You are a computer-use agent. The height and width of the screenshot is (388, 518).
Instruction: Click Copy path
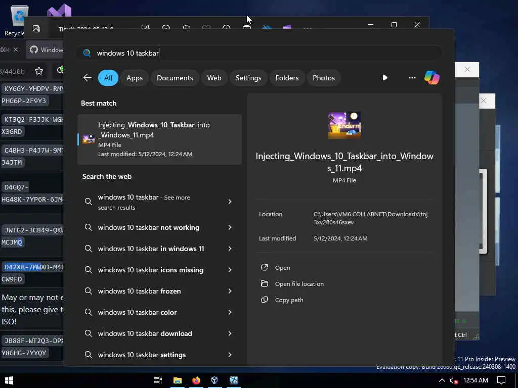pyautogui.click(x=289, y=300)
